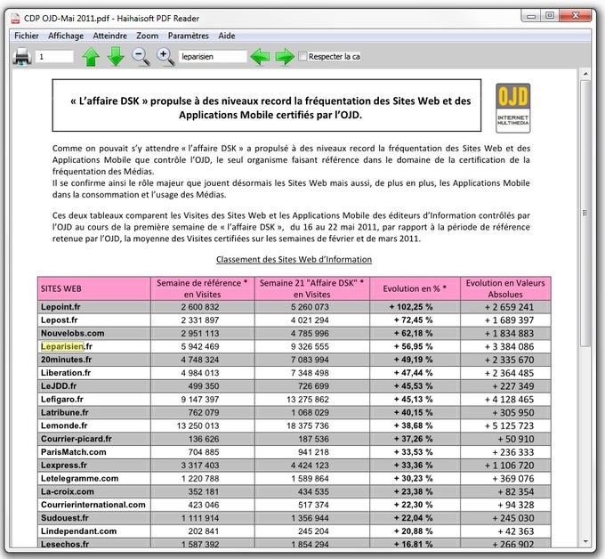Click the PDF file icon in title bar
The height and width of the screenshot is (559, 605).
coord(15,19)
